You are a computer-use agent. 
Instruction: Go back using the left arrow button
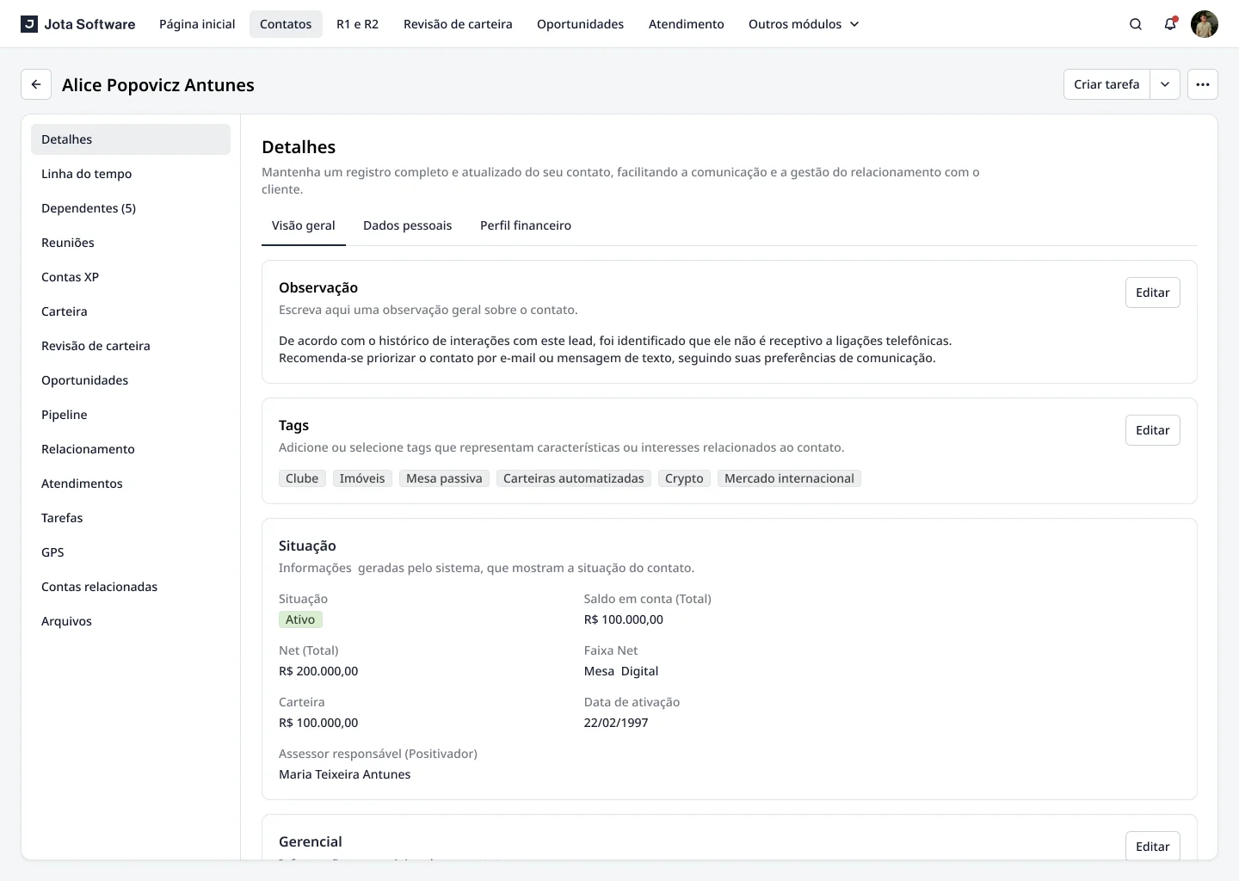pos(36,84)
